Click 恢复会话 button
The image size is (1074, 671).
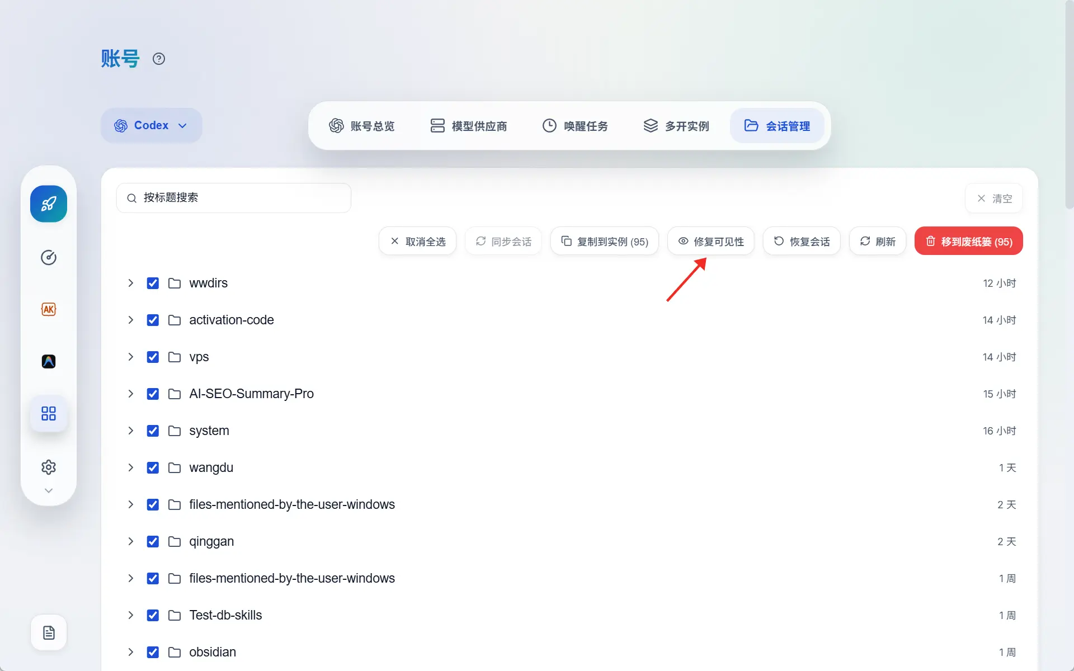[x=802, y=241]
